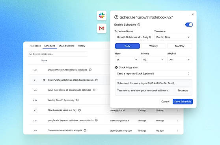
Task: Open the AM/PM dropdown
Action: pyautogui.click(x=180, y=59)
